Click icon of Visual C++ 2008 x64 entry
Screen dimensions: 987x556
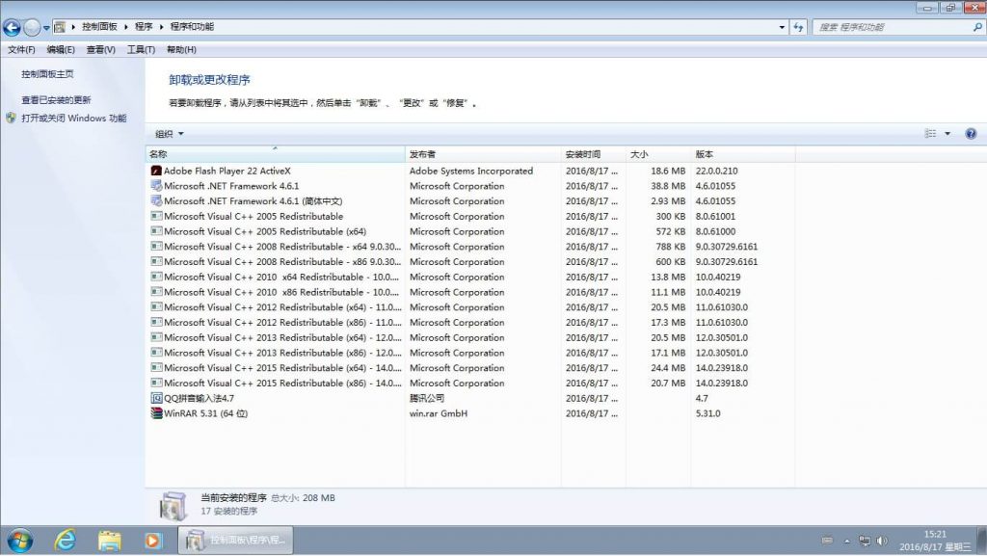157,246
